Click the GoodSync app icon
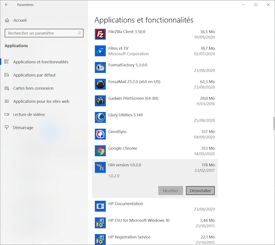The image size is (275, 245). point(100,134)
